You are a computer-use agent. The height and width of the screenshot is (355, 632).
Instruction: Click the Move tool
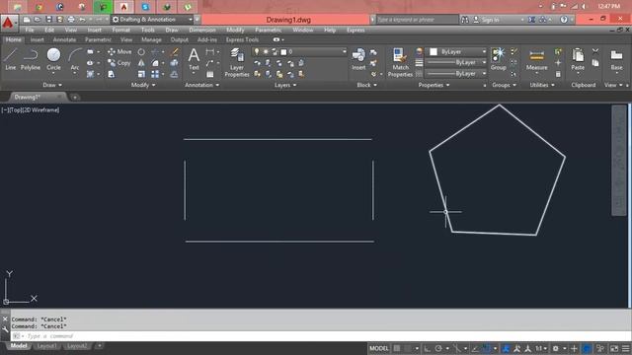[119, 52]
